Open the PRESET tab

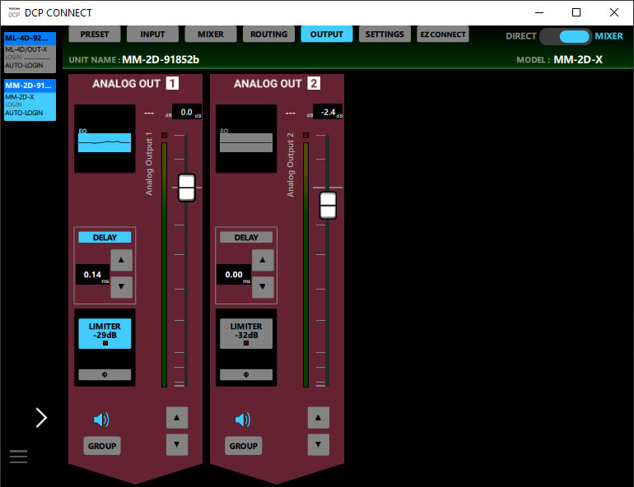coord(95,35)
